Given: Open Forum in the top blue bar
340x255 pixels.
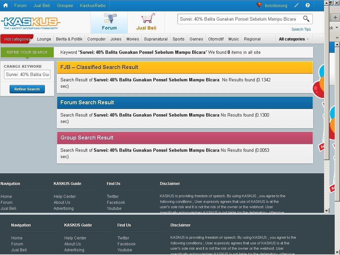Looking at the screenshot, I should point(20,5).
